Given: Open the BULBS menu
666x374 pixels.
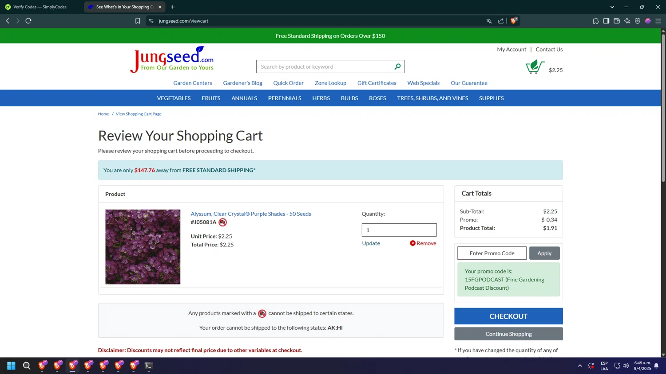Looking at the screenshot, I should (349, 98).
